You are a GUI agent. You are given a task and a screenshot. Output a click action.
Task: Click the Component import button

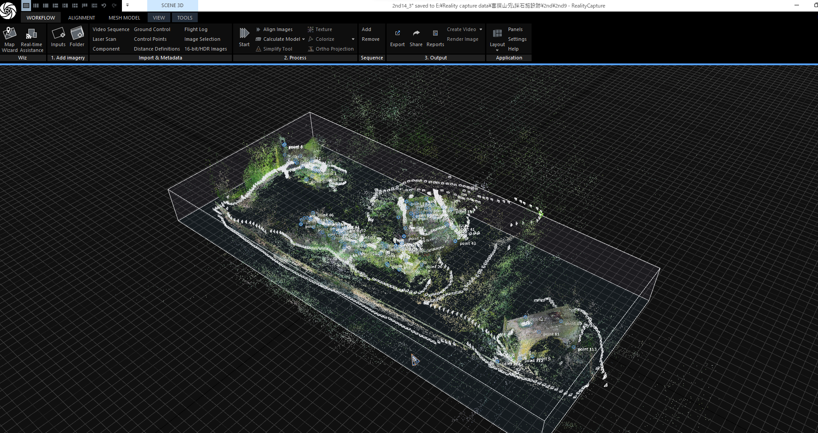tap(106, 49)
